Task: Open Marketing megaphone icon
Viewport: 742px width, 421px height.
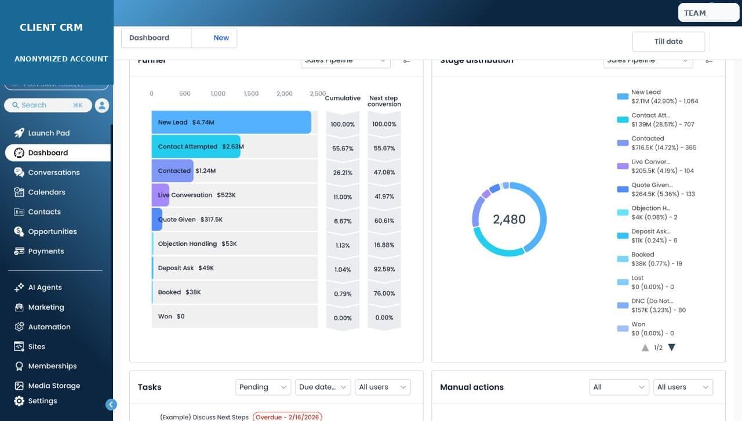Action: coord(19,307)
